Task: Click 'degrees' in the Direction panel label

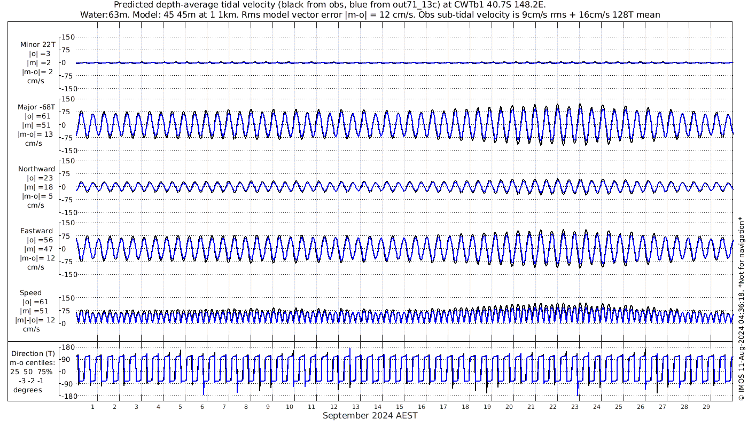Action: tap(28, 390)
